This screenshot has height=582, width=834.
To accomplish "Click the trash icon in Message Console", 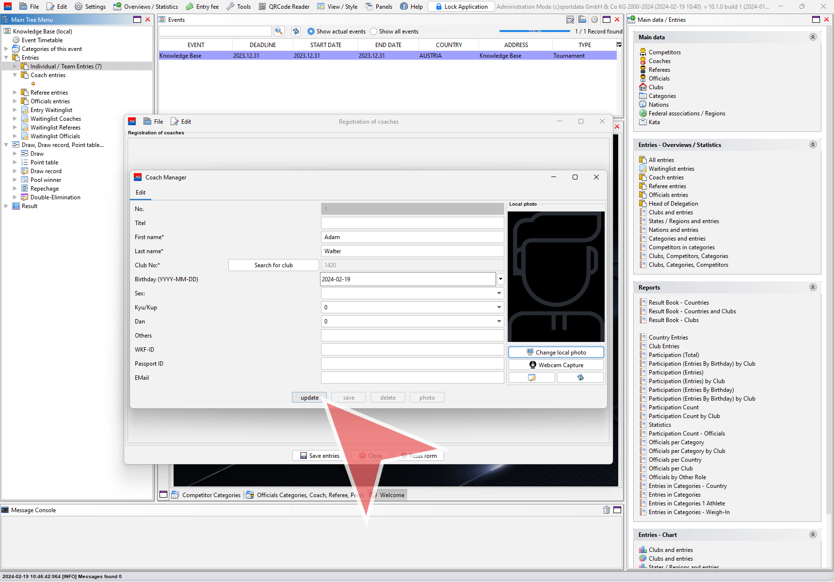I will pyautogui.click(x=606, y=510).
